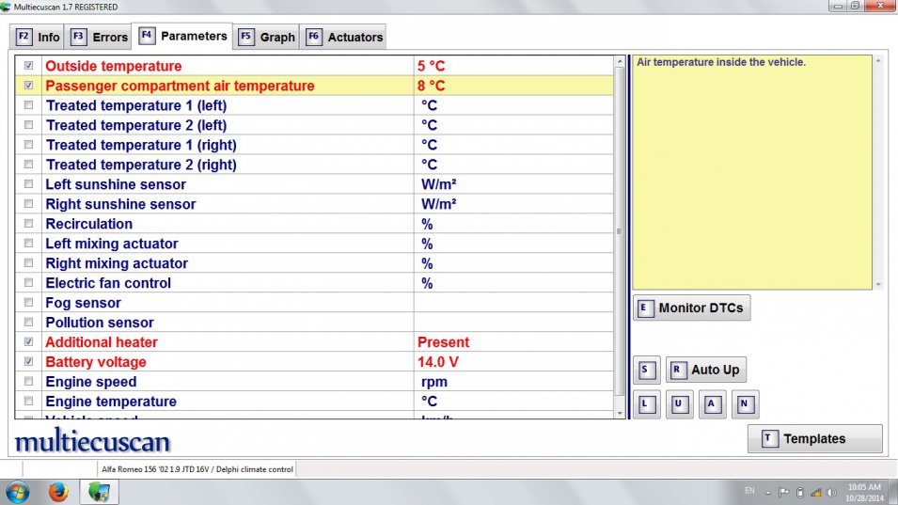Open the Errors tab
Viewport: 898px width, 505px height.
click(99, 37)
